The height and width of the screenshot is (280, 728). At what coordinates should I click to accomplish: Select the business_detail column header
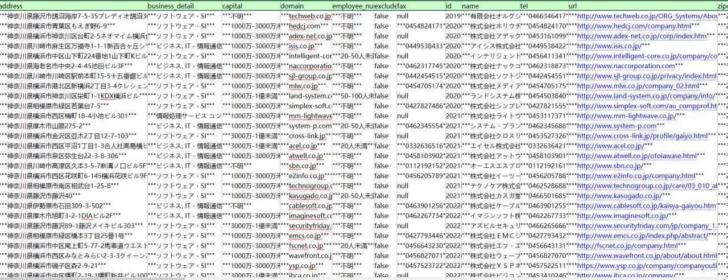click(x=184, y=5)
